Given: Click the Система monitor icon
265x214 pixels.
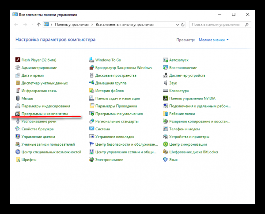Looking at the screenshot, I should coord(91,129).
